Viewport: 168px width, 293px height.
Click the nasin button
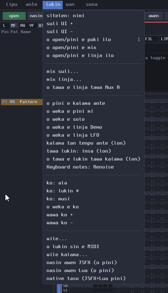click(36, 16)
